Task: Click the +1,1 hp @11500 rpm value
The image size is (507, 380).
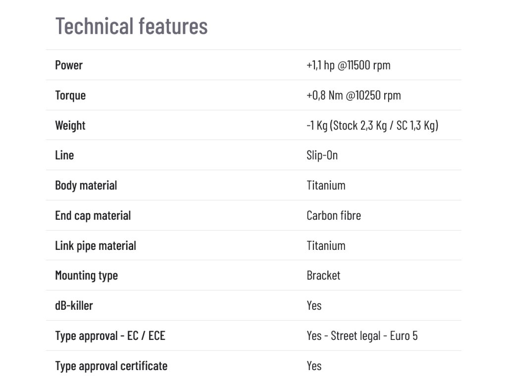Action: point(349,65)
